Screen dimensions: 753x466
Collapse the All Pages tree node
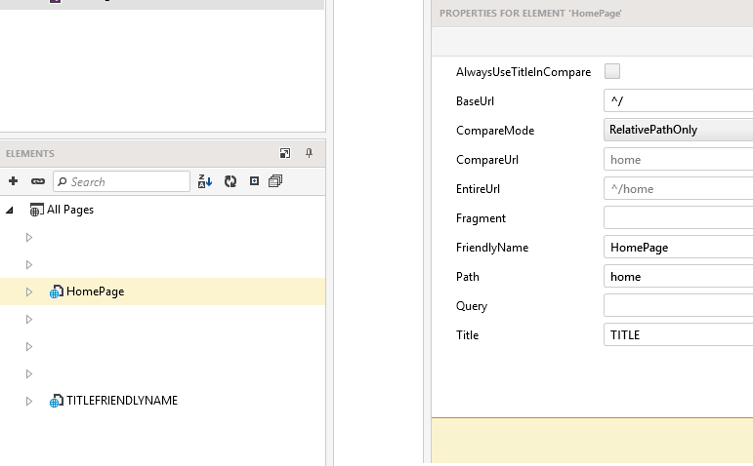tap(10, 210)
